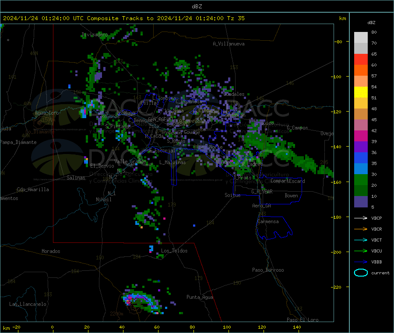394x333 pixels.
Task: Click the 'Soitue' map label
Action: point(232,195)
